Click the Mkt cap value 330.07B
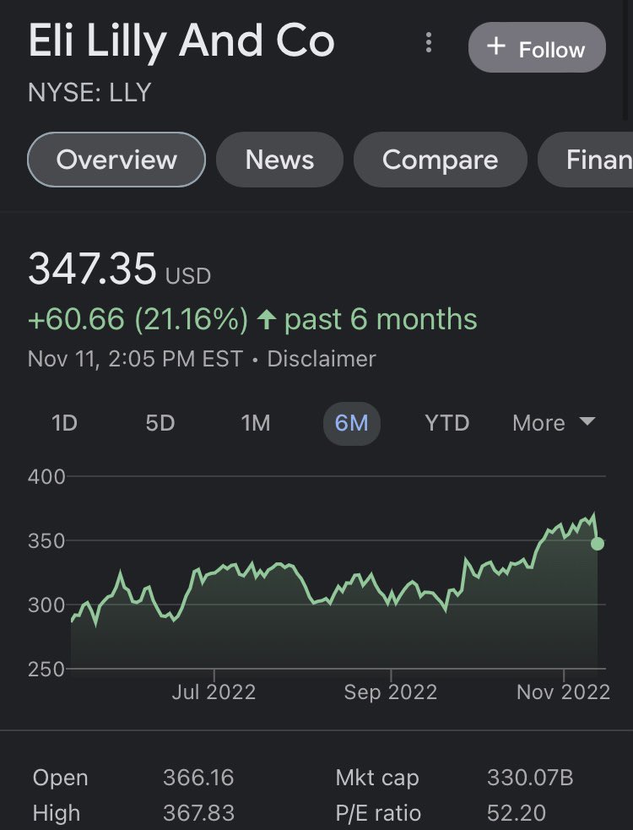The image size is (633, 830). pos(530,778)
